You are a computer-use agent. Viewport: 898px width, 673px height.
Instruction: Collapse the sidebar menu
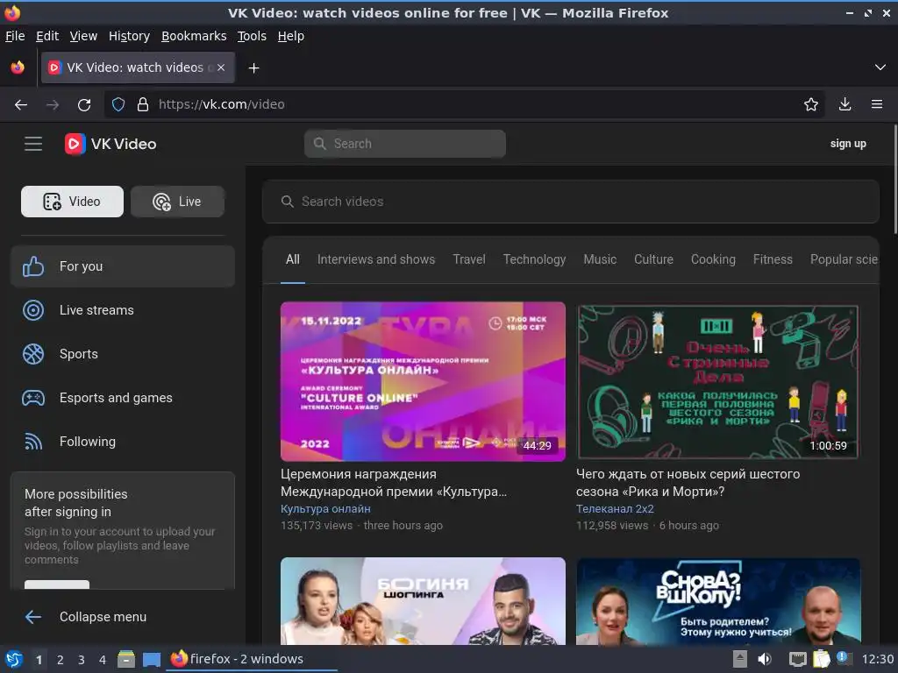click(123, 617)
